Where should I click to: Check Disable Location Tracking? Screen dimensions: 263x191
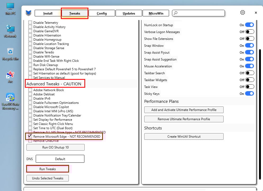pos(30,44)
